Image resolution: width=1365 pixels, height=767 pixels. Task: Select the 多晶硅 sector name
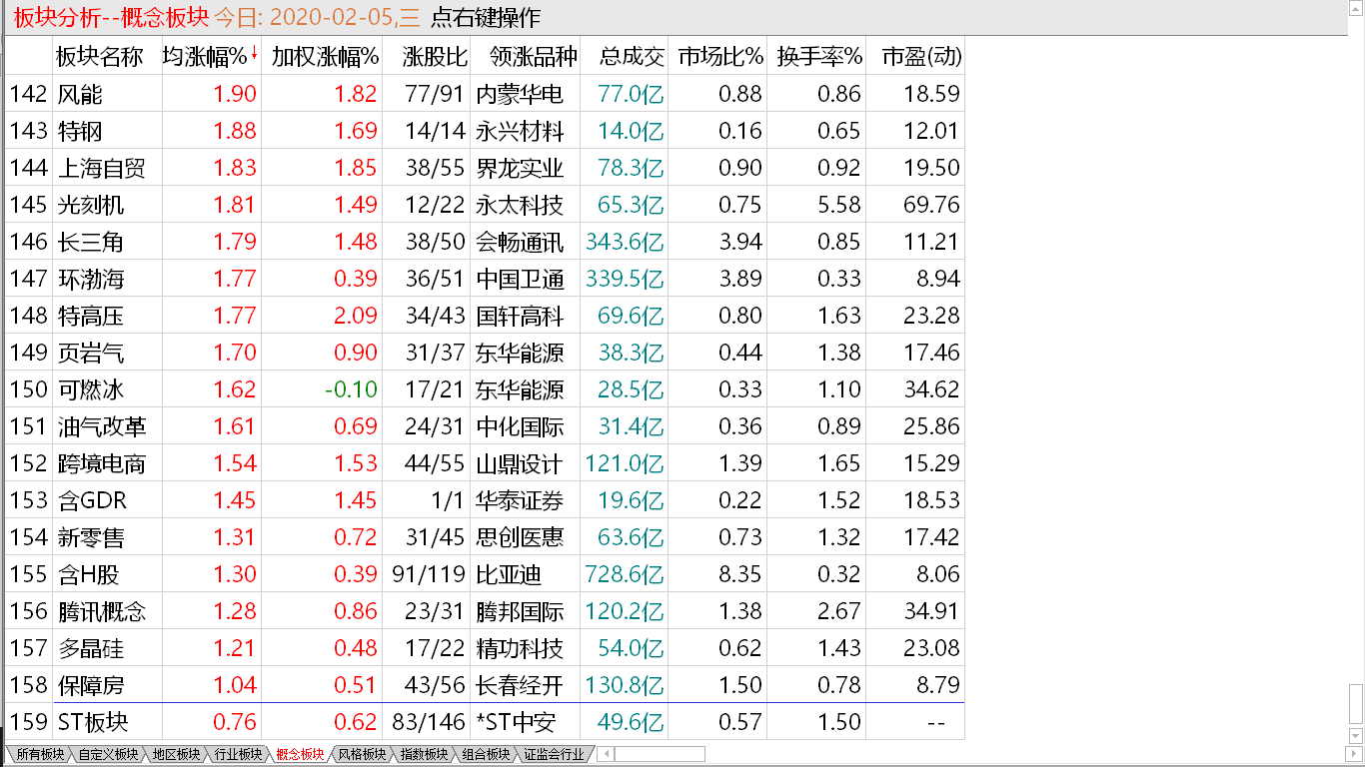point(90,648)
